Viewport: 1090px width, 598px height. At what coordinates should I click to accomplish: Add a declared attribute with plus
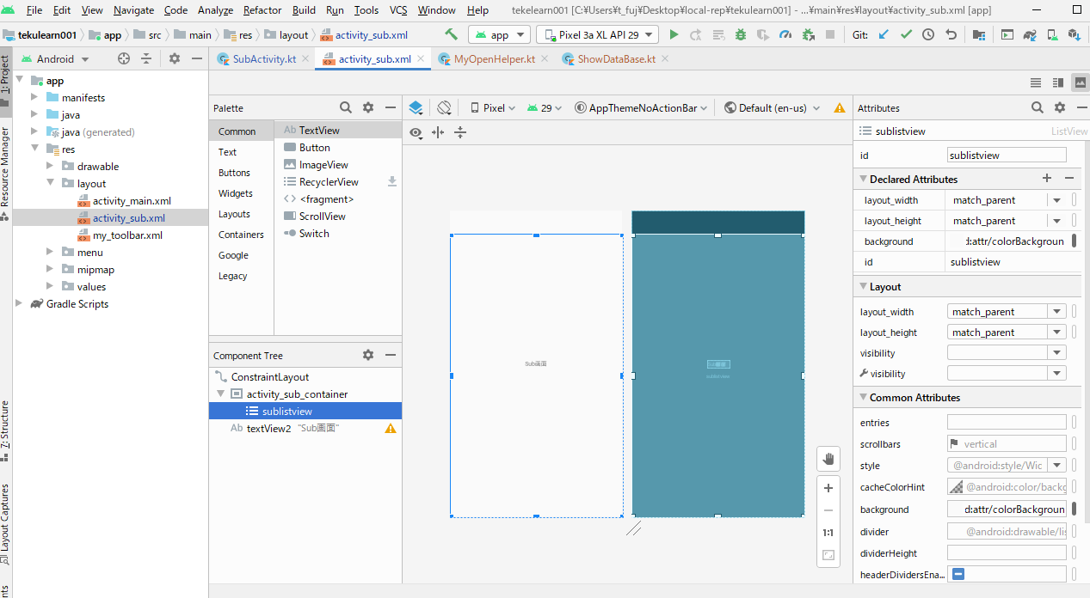(1047, 178)
